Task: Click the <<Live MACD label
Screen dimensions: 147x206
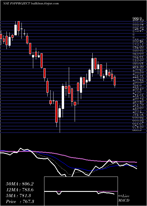Action: (x=124, y=198)
